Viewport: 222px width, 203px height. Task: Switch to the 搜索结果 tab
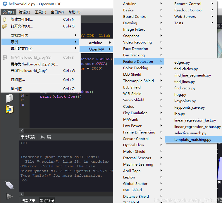(x=28, y=201)
